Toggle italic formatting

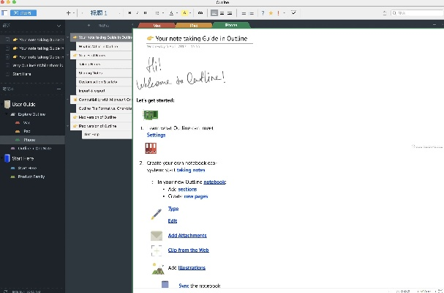pos(138,13)
